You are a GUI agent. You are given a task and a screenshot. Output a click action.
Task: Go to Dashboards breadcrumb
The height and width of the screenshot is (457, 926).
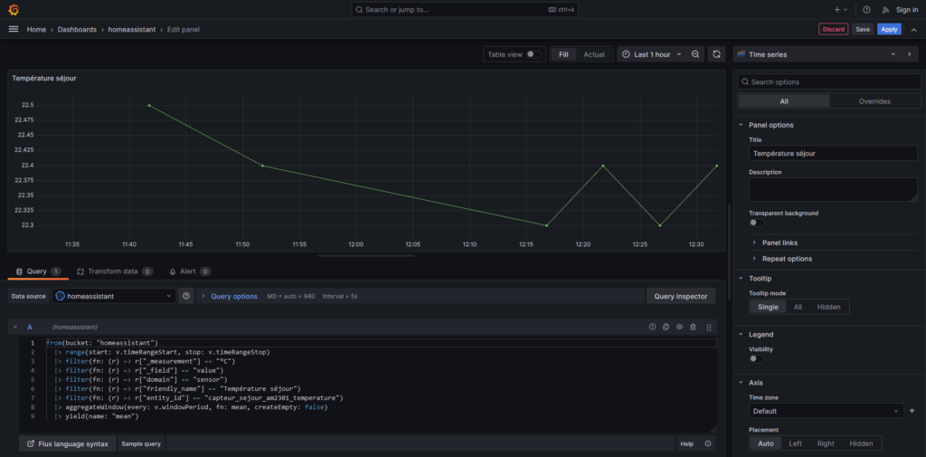[77, 29]
